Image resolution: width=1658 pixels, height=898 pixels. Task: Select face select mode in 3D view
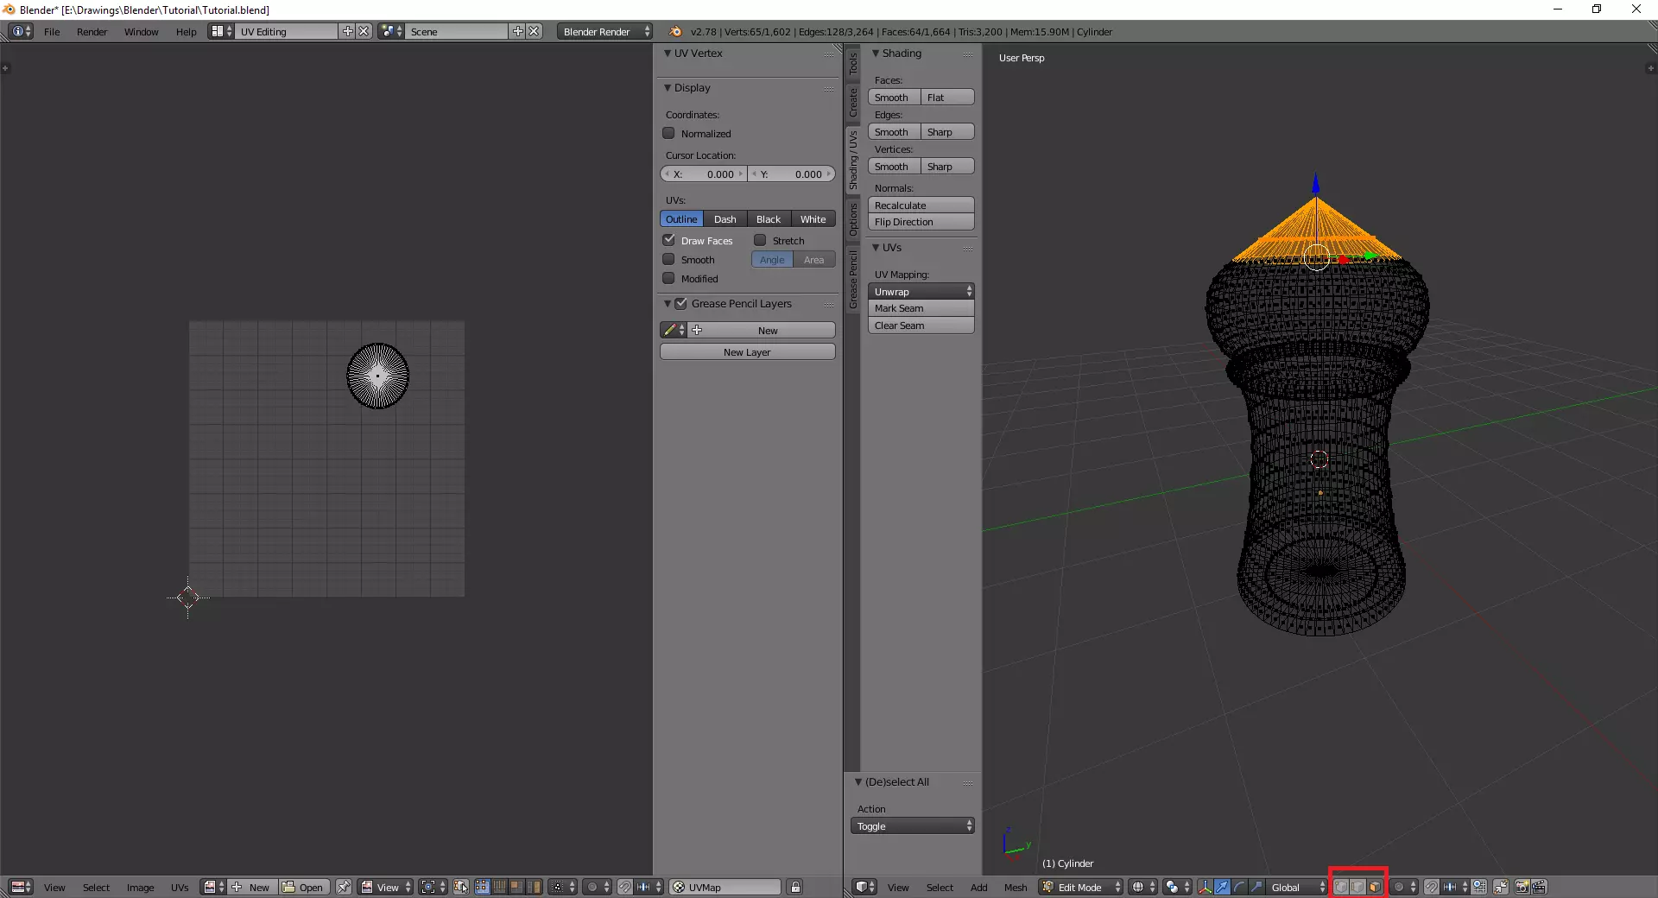click(1375, 887)
